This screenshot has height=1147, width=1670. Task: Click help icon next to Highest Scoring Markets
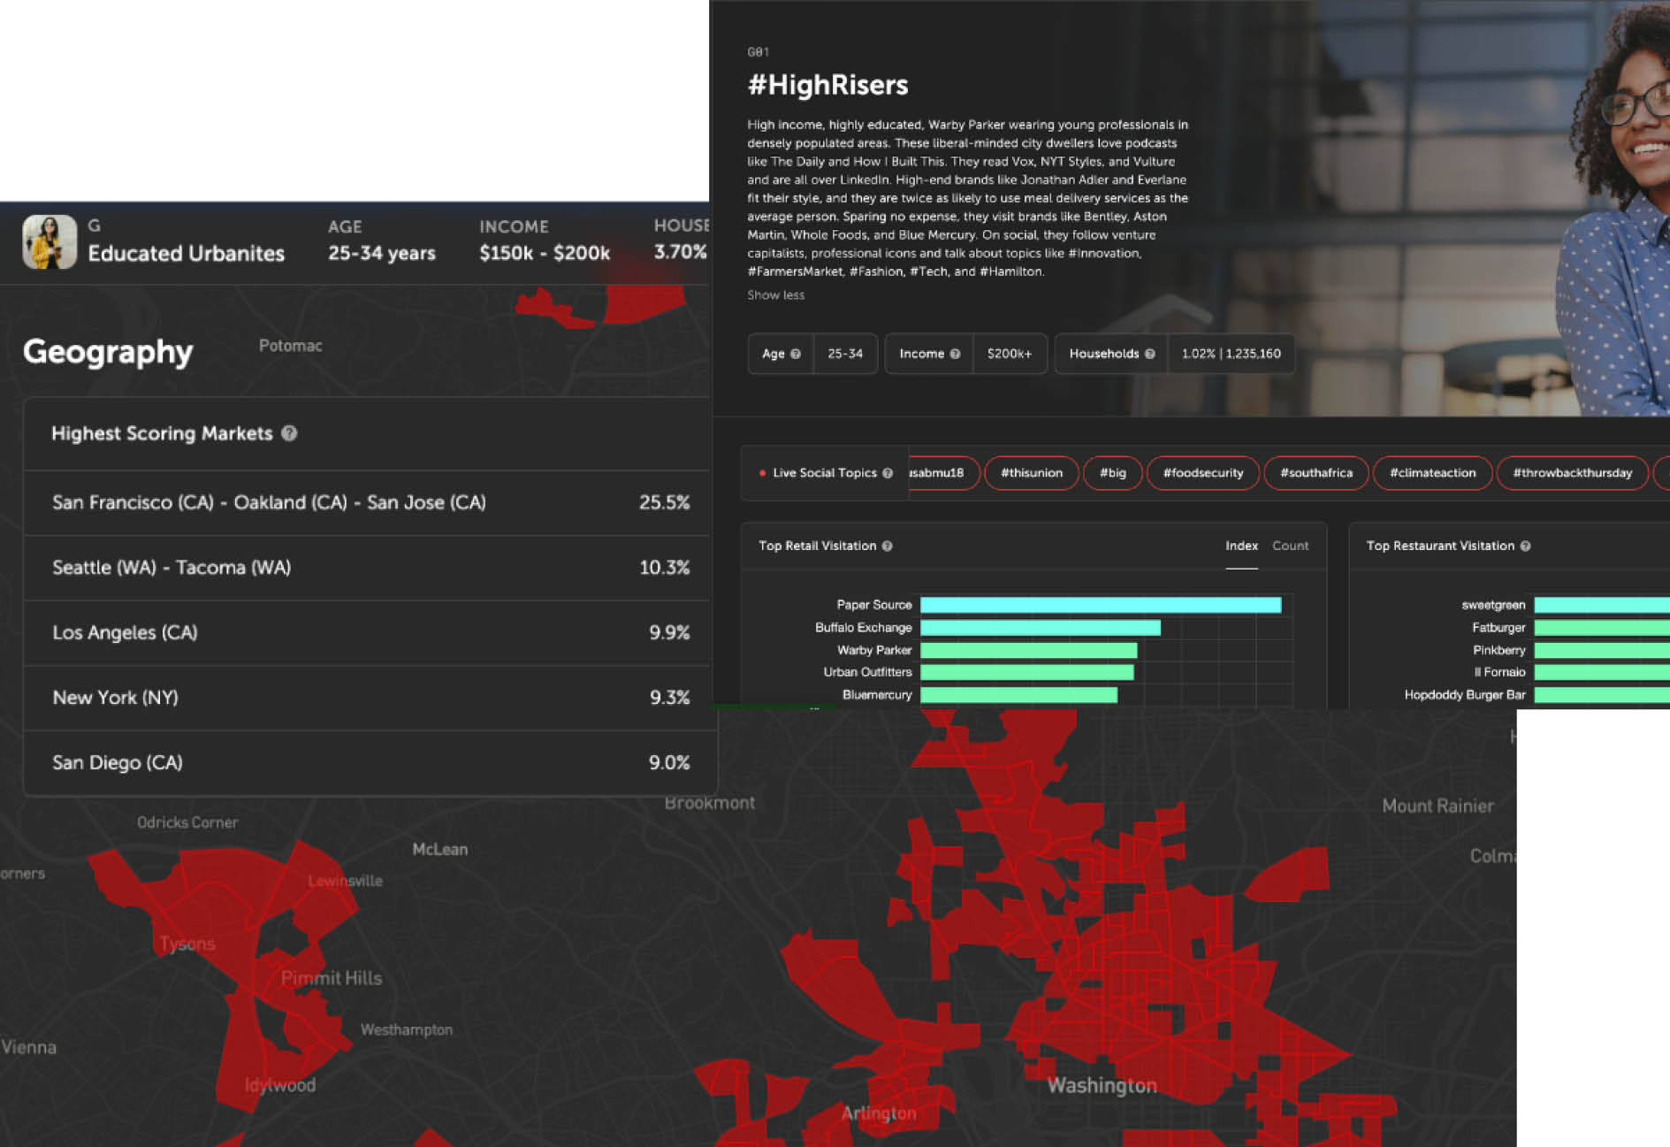pyautogui.click(x=289, y=433)
